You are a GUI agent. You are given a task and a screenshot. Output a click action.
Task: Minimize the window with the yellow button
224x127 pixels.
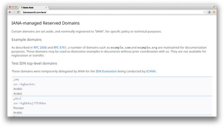click(x=13, y=7)
